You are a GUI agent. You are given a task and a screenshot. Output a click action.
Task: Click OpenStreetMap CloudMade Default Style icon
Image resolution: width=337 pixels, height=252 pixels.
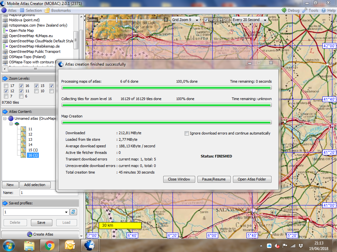(x=5, y=41)
